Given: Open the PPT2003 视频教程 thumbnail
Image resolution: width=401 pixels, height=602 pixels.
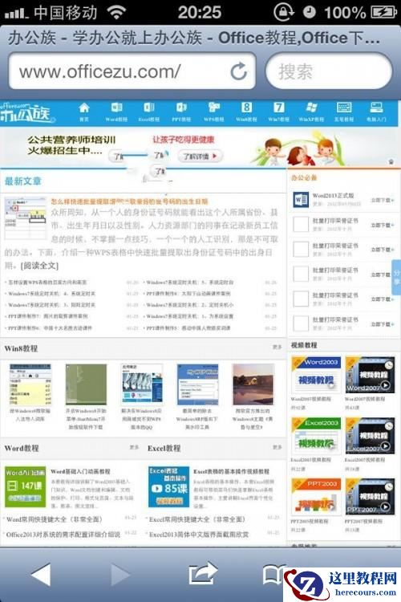Looking at the screenshot, I should [x=316, y=496].
